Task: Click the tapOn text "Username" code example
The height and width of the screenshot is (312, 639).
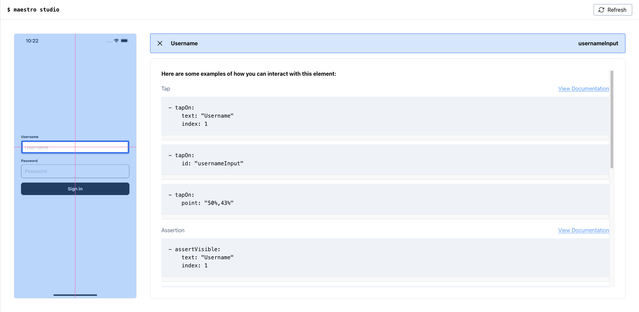Action: [x=385, y=116]
